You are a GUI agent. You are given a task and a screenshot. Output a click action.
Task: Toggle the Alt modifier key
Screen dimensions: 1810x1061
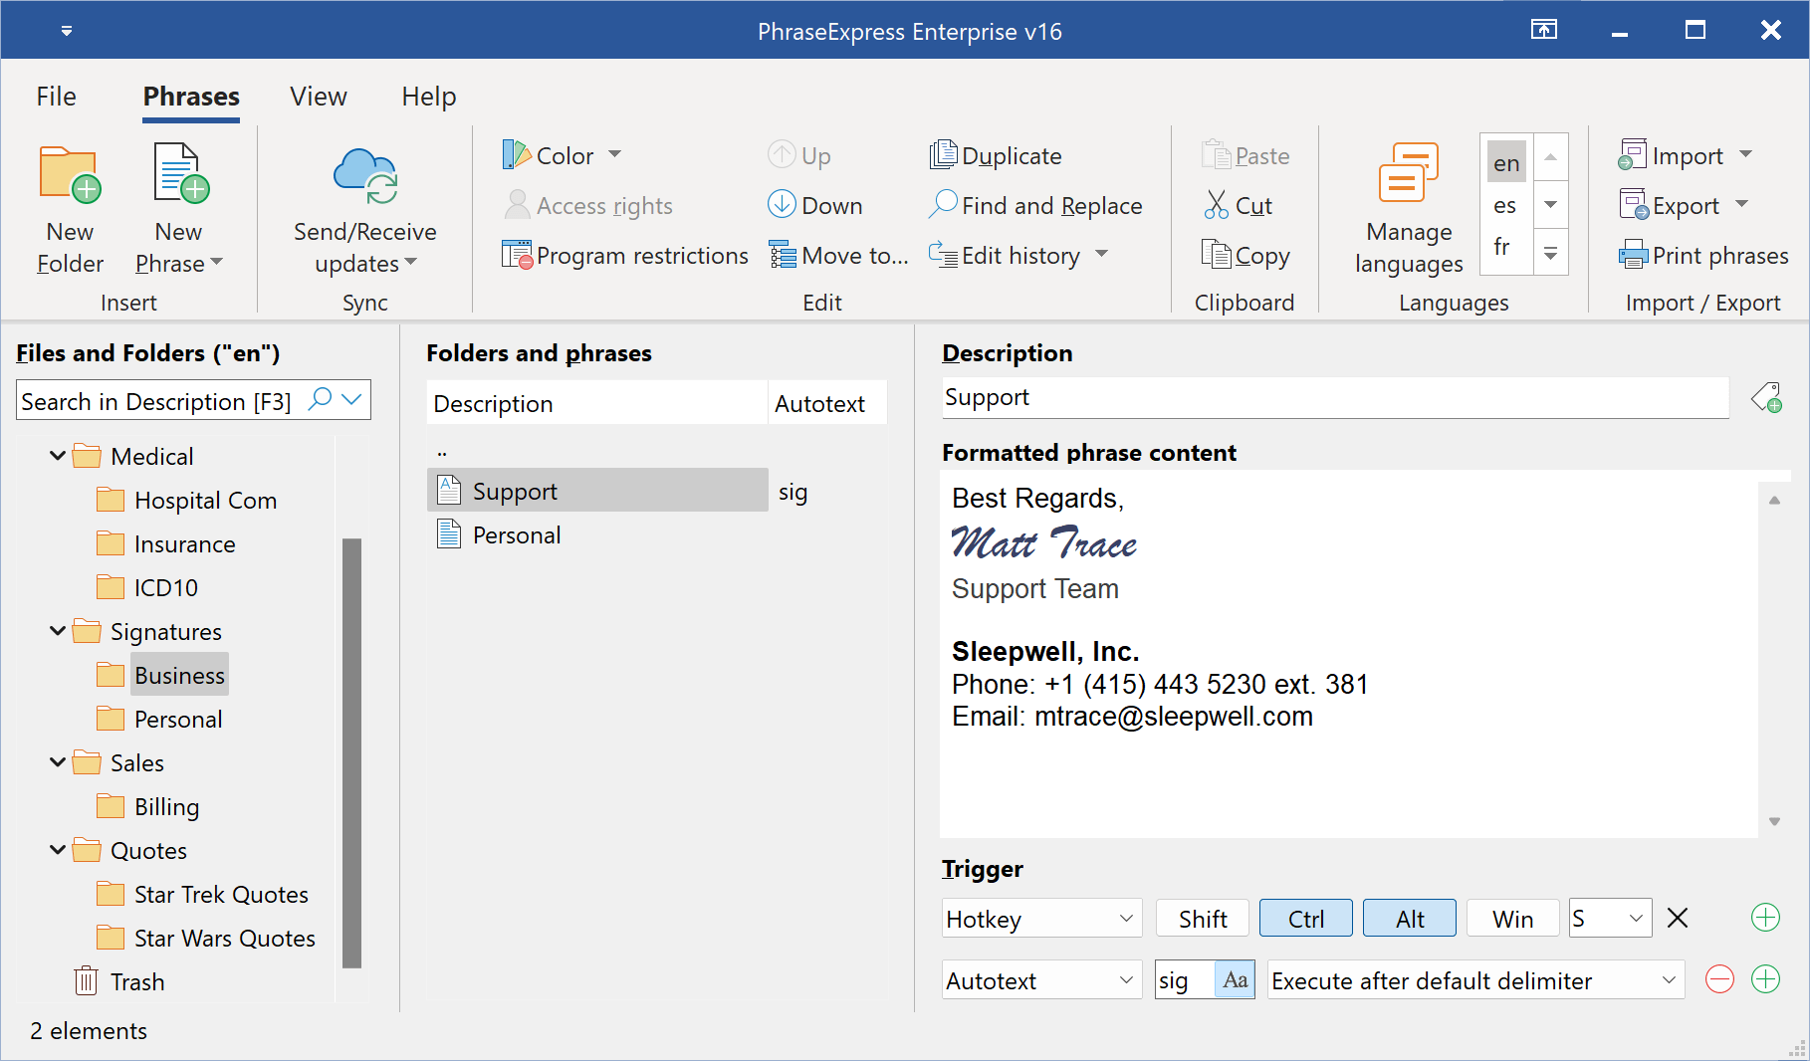pyautogui.click(x=1410, y=918)
